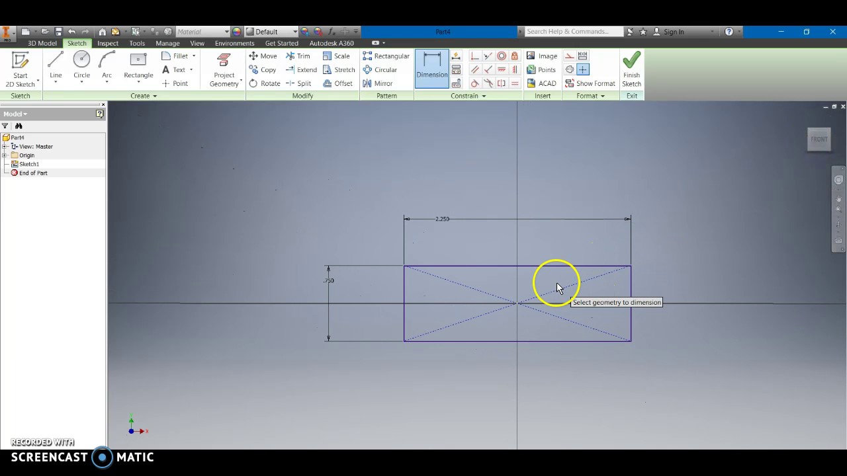Click Sign In link

pyautogui.click(x=674, y=32)
